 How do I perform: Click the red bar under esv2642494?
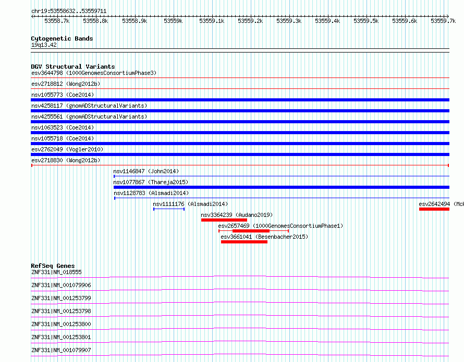click(x=434, y=209)
